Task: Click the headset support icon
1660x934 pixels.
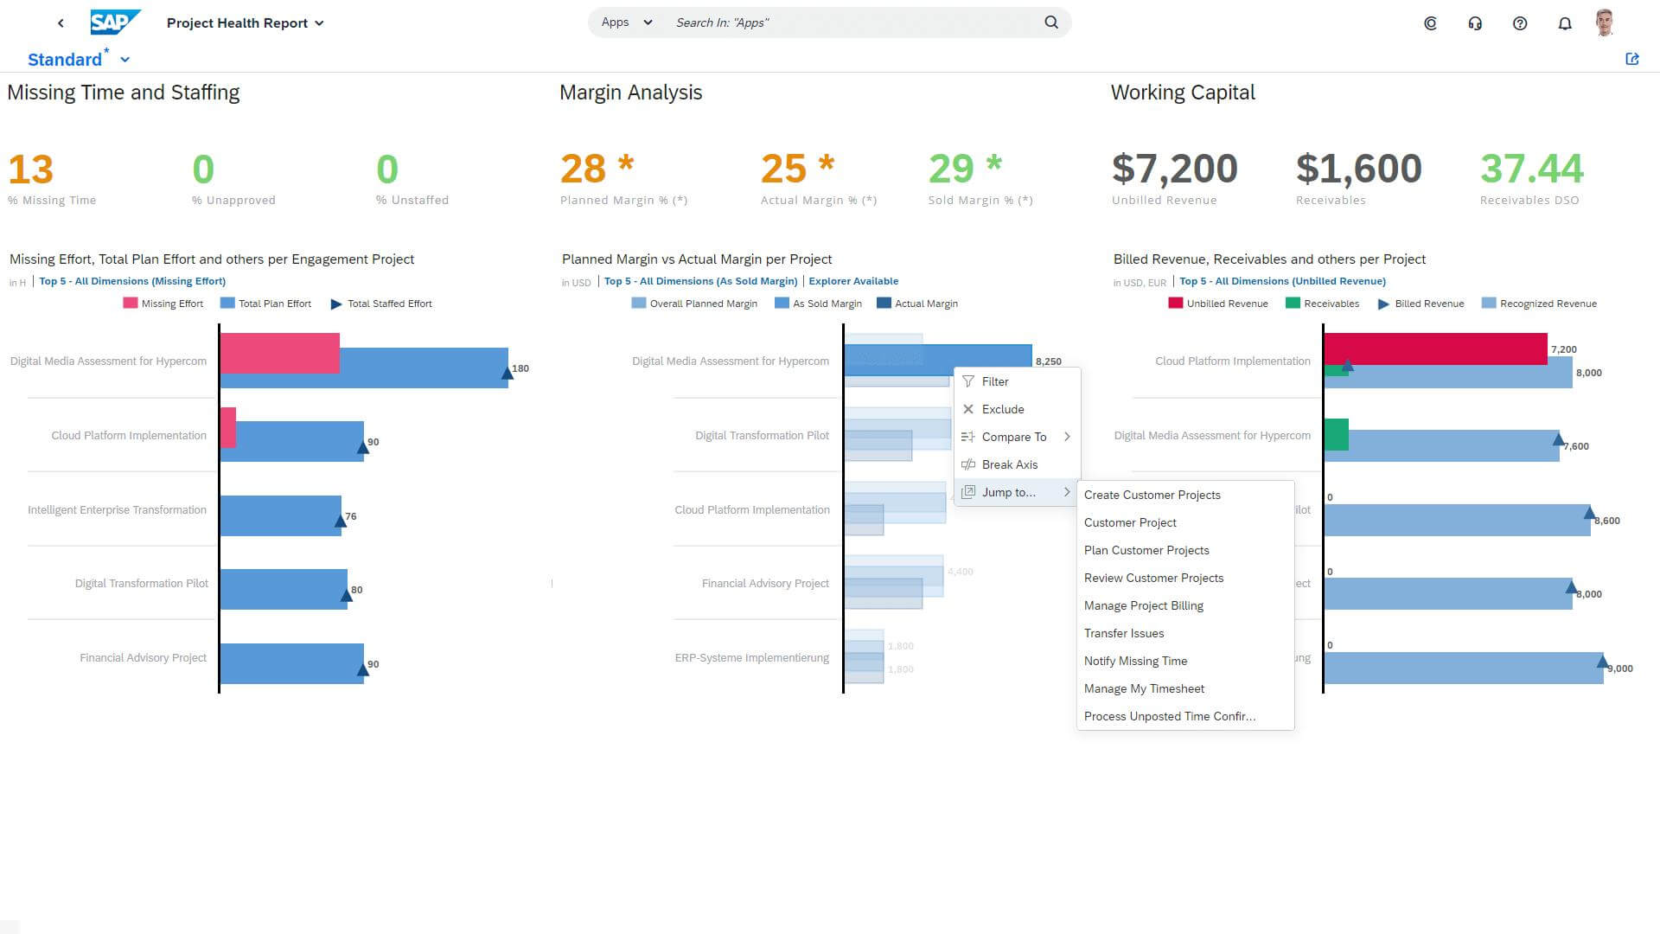Action: point(1475,22)
